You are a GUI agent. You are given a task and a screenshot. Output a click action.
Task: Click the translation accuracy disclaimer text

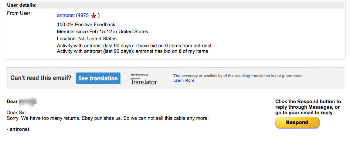tap(238, 76)
